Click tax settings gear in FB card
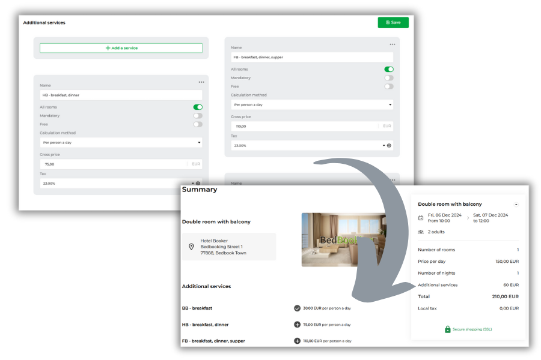The image size is (541, 360). pyautogui.click(x=389, y=146)
